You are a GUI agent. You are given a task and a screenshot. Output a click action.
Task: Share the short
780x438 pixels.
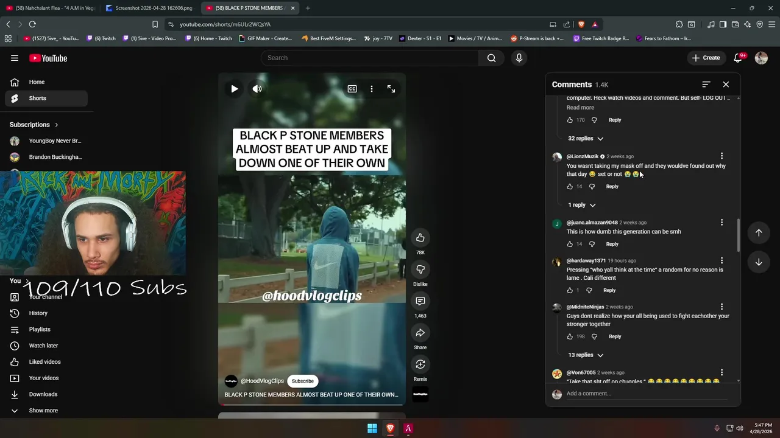(420, 332)
